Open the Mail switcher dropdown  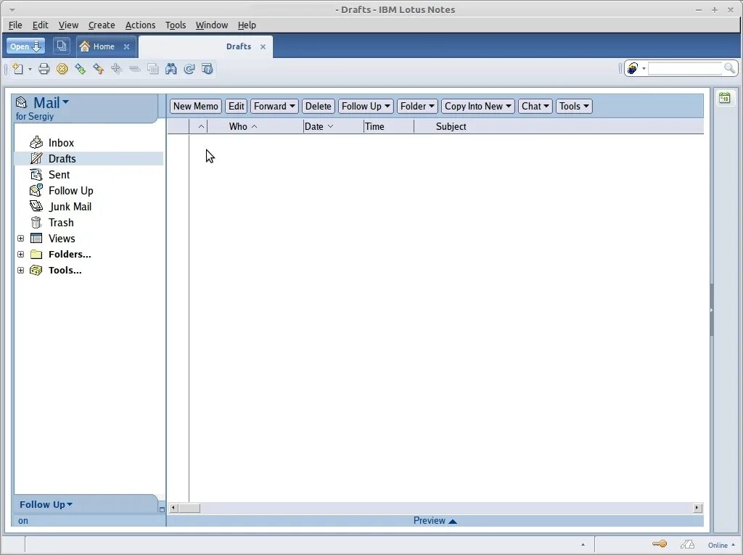(x=52, y=102)
